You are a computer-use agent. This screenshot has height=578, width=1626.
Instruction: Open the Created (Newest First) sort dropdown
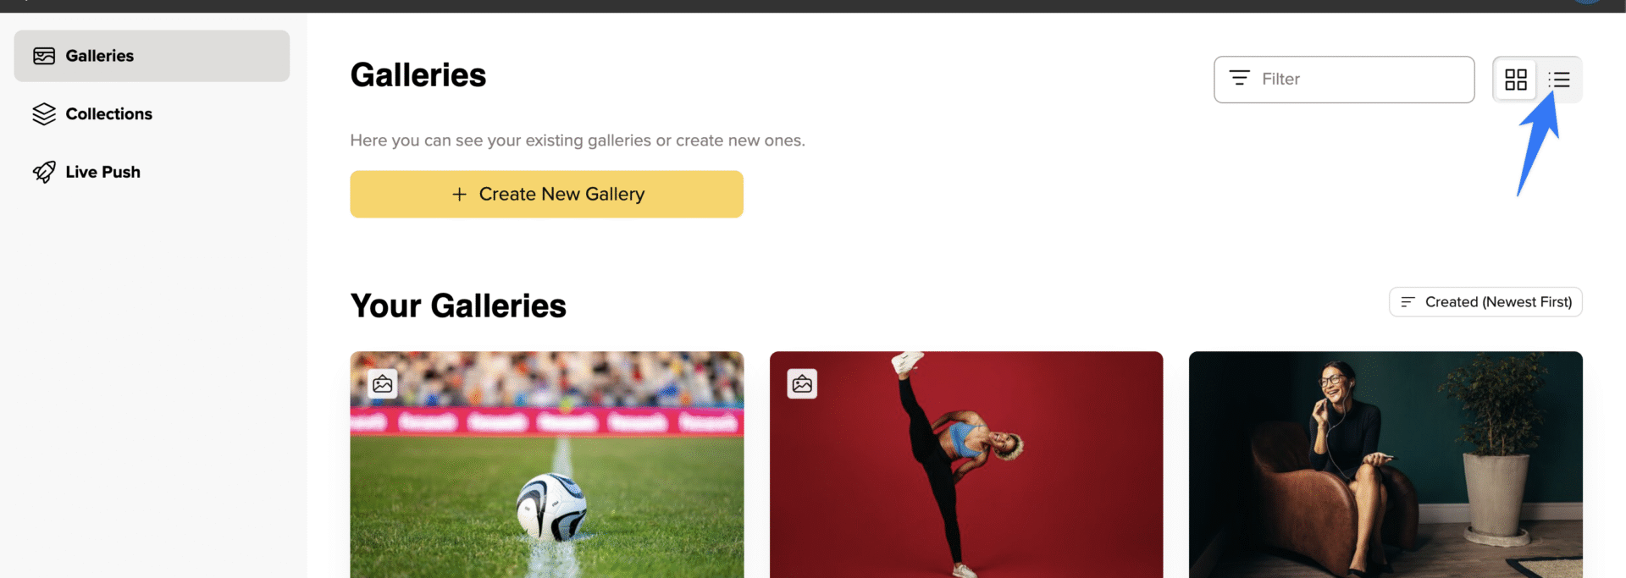tap(1485, 302)
